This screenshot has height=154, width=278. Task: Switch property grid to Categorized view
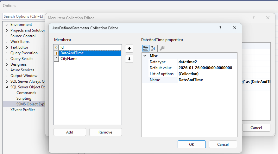click(146, 48)
